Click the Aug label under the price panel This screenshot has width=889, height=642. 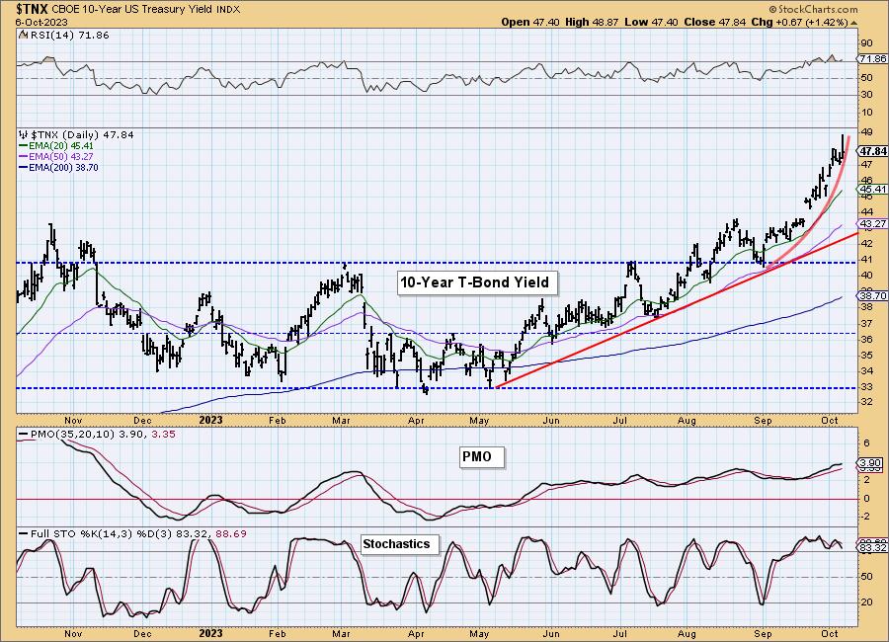click(x=687, y=420)
